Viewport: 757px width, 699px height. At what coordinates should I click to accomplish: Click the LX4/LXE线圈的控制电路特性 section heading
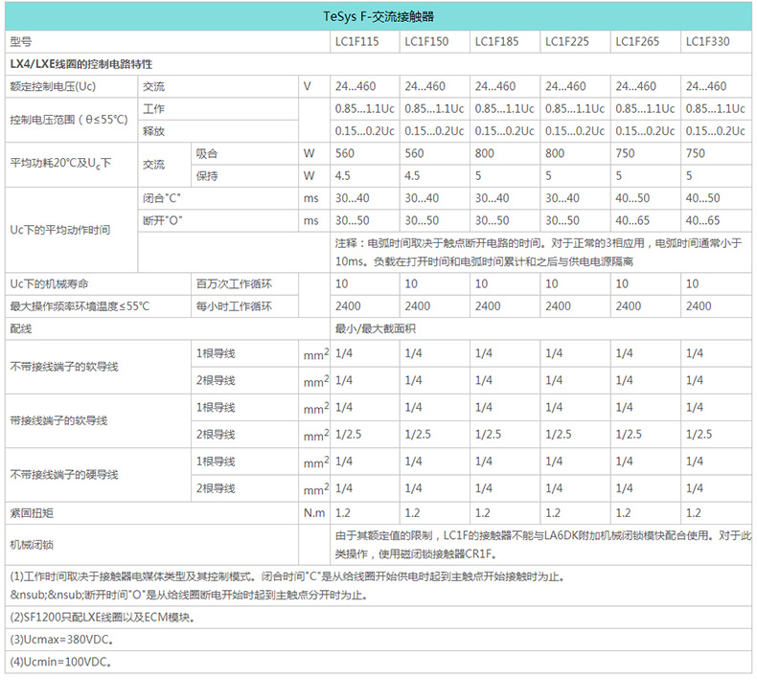click(x=80, y=63)
